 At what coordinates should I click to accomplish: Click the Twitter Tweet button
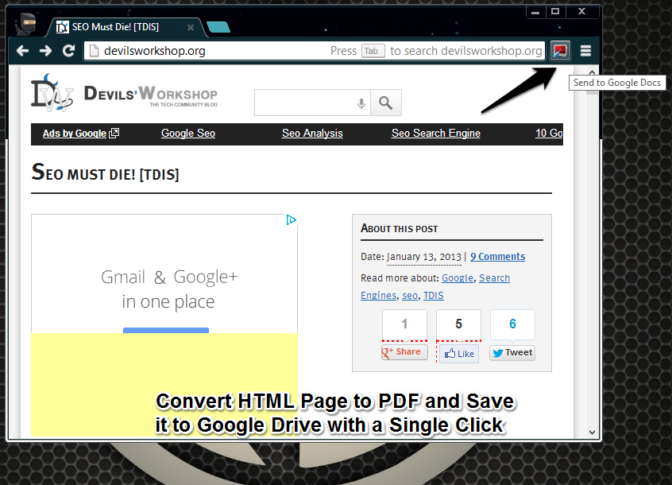[512, 353]
